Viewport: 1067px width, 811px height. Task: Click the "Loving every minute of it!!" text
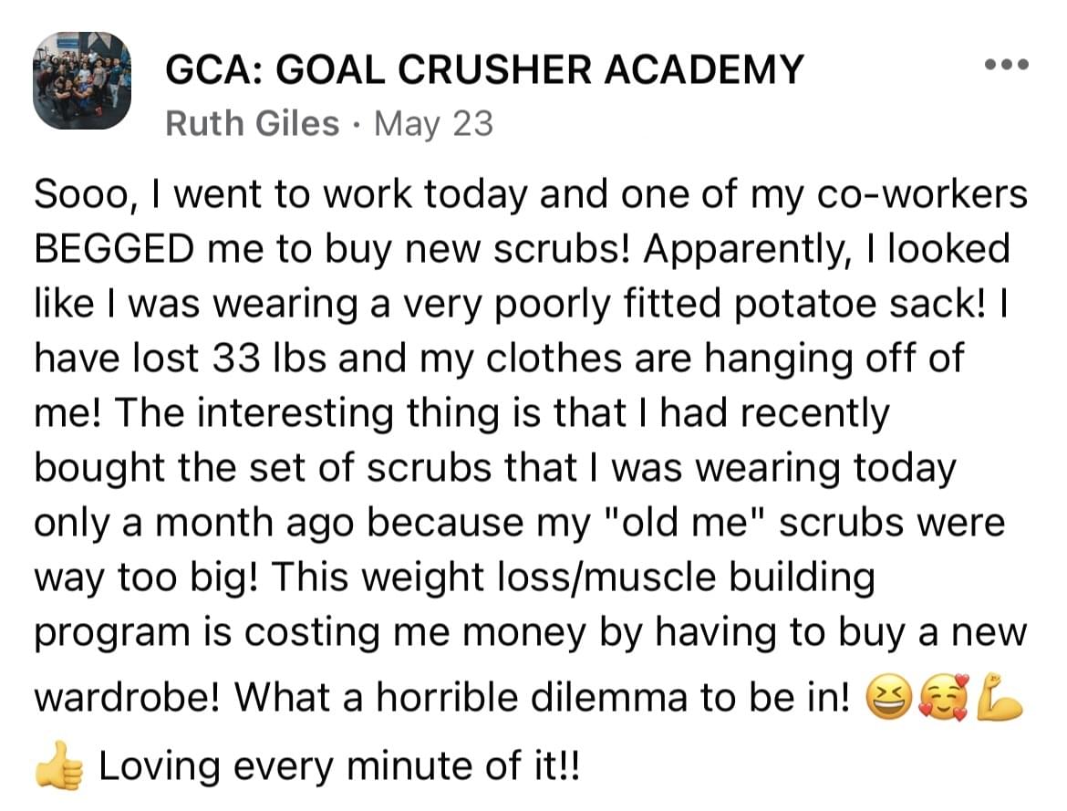pyautogui.click(x=340, y=766)
